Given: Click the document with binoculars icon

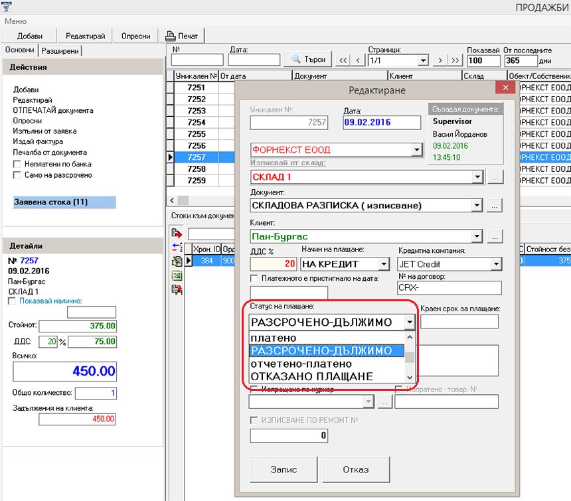Looking at the screenshot, I should pos(177,289).
